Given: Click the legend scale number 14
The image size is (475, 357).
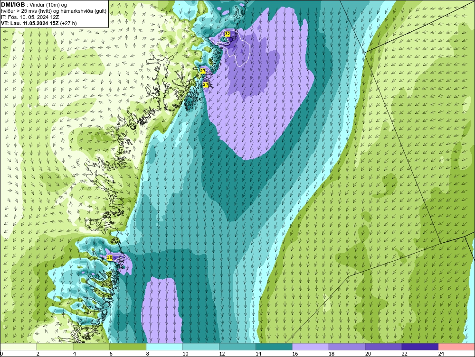Looking at the screenshot, I should click(258, 354).
